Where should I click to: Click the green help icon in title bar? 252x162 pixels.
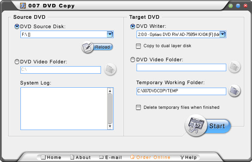230,6
